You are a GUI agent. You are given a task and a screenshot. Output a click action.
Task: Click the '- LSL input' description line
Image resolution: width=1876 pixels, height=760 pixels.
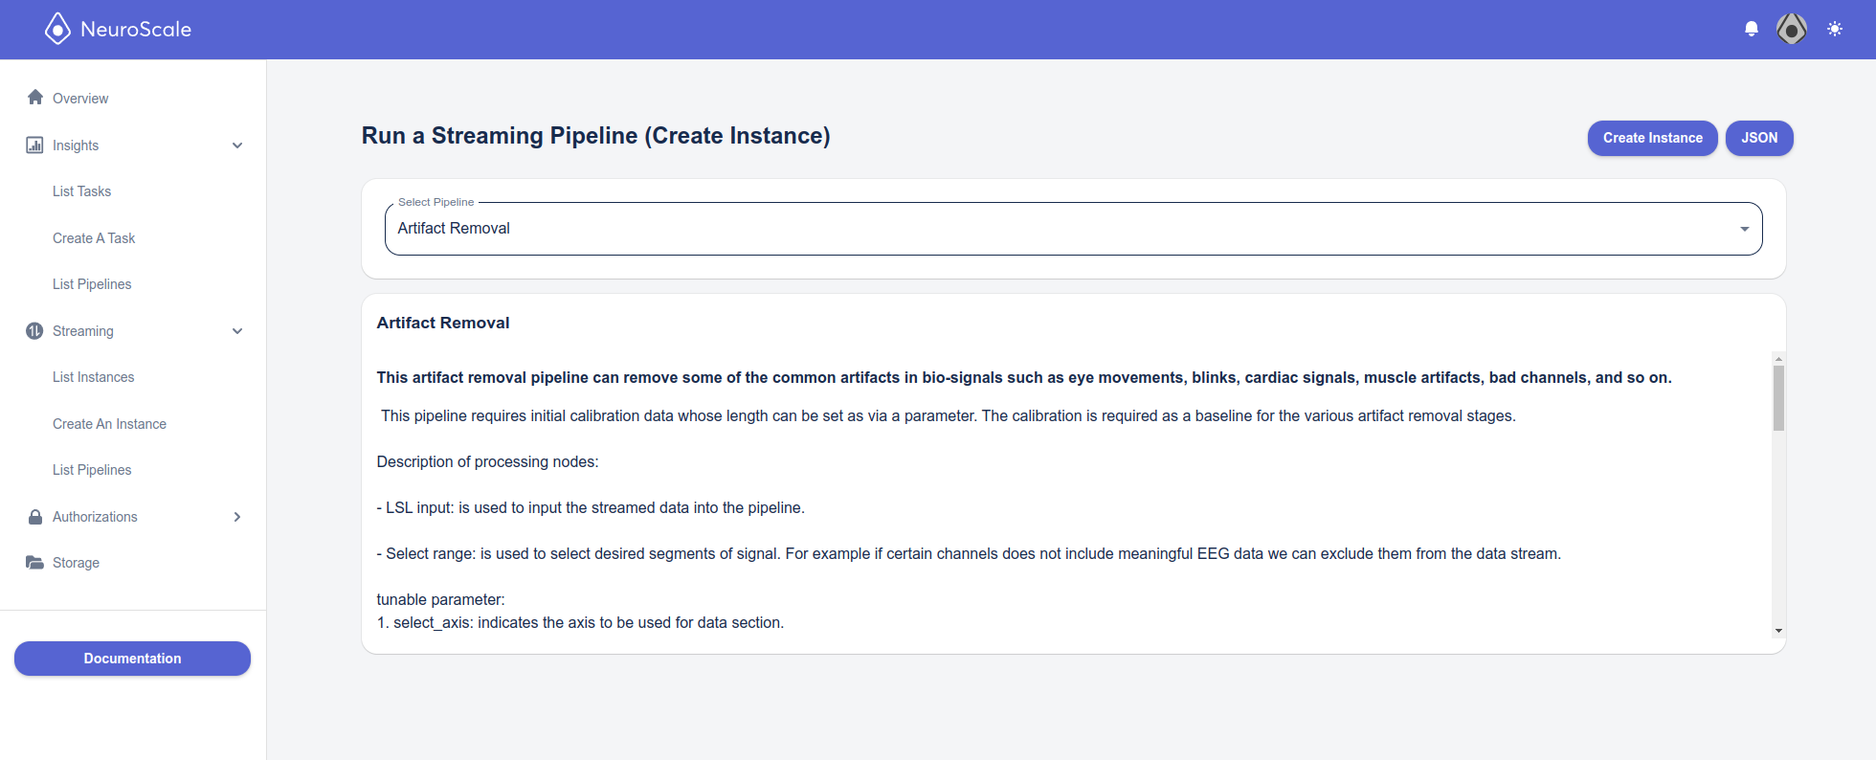pyautogui.click(x=591, y=507)
